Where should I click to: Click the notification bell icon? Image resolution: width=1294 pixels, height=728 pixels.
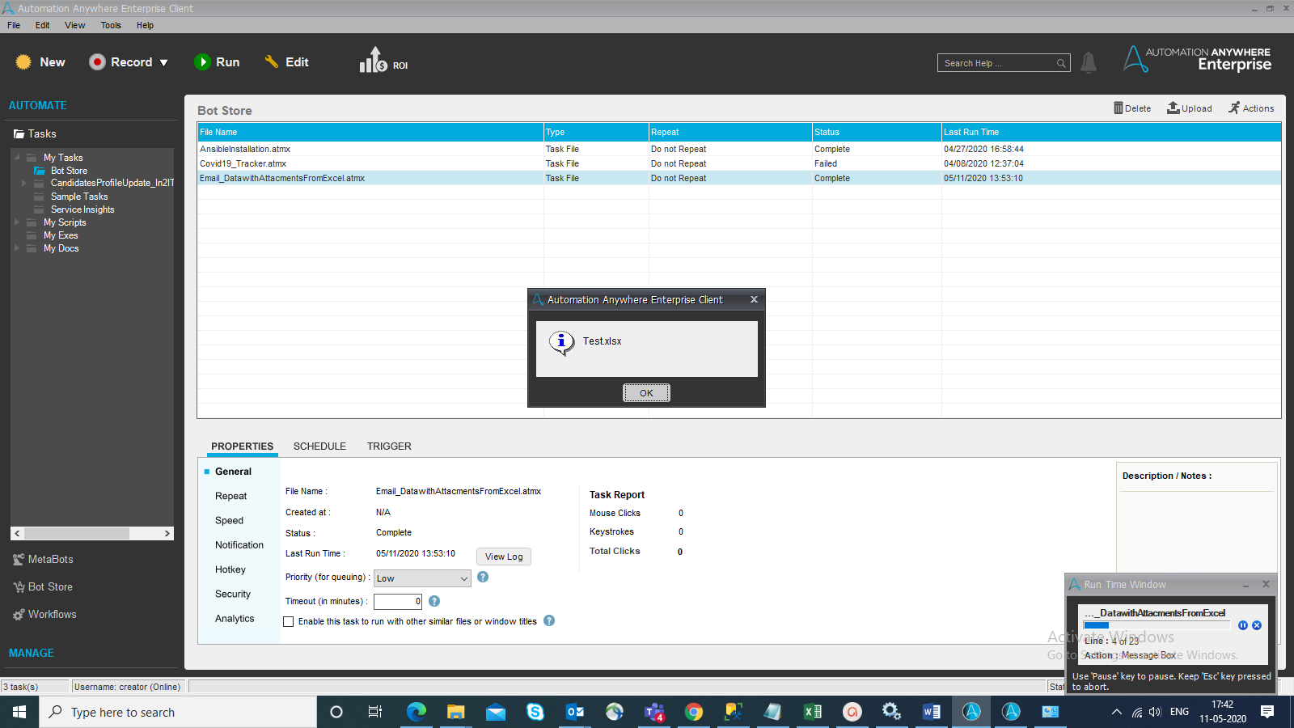pyautogui.click(x=1089, y=62)
